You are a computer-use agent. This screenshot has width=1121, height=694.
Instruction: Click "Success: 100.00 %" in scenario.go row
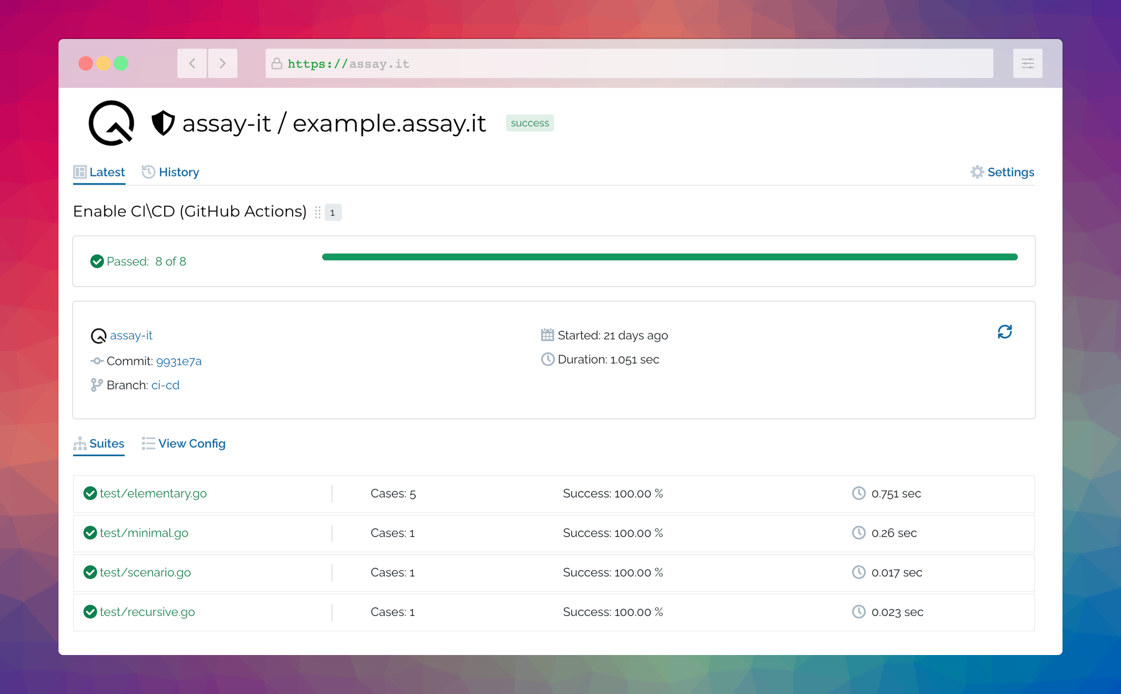pos(613,573)
